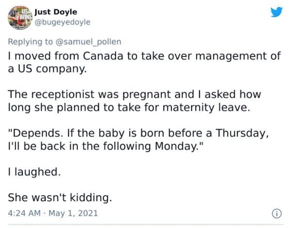The width and height of the screenshot is (291, 228).
Task: Click the I laughed line
Action: (x=34, y=172)
